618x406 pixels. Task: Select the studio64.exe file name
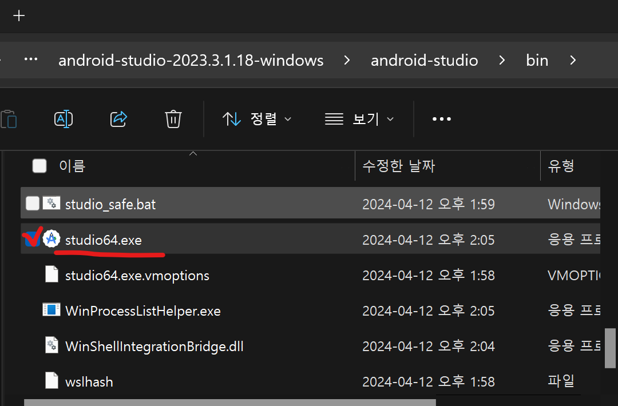[x=104, y=240]
